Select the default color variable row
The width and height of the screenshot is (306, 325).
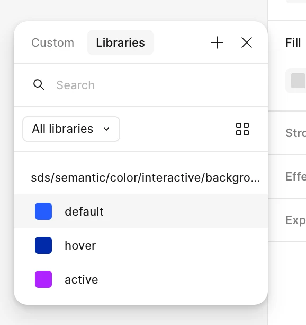click(x=141, y=211)
